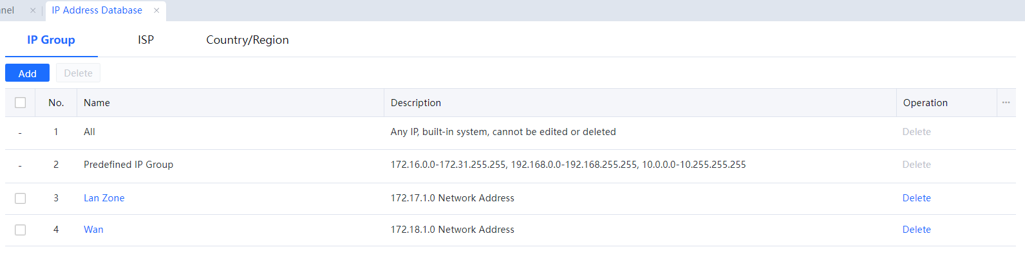Delete the Lan Zone entry
This screenshot has height=274, width=1025.
click(x=916, y=198)
